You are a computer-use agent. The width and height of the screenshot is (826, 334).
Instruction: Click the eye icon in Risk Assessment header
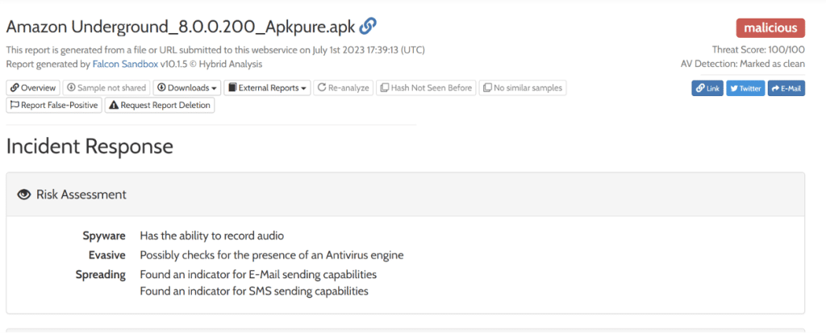pyautogui.click(x=24, y=194)
